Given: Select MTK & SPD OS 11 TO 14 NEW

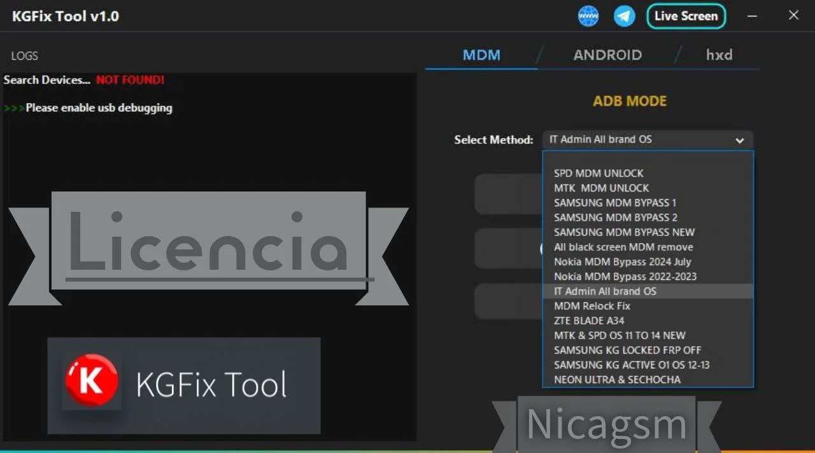Looking at the screenshot, I should (x=648, y=335).
